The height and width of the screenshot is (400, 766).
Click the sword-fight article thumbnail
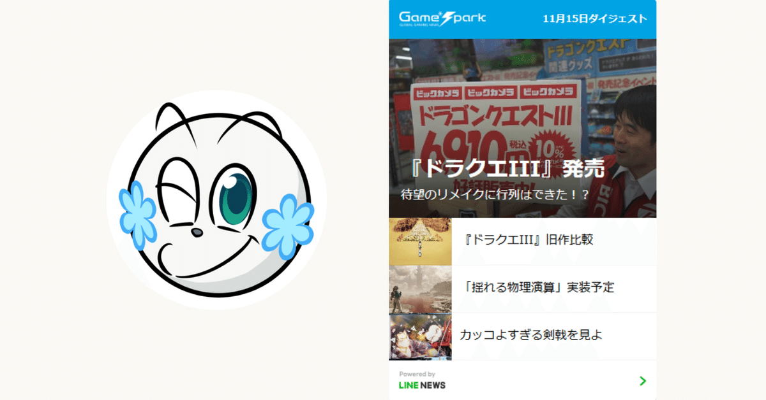point(420,336)
